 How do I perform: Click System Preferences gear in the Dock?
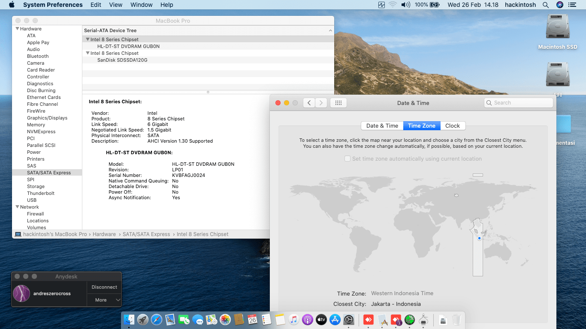348,320
